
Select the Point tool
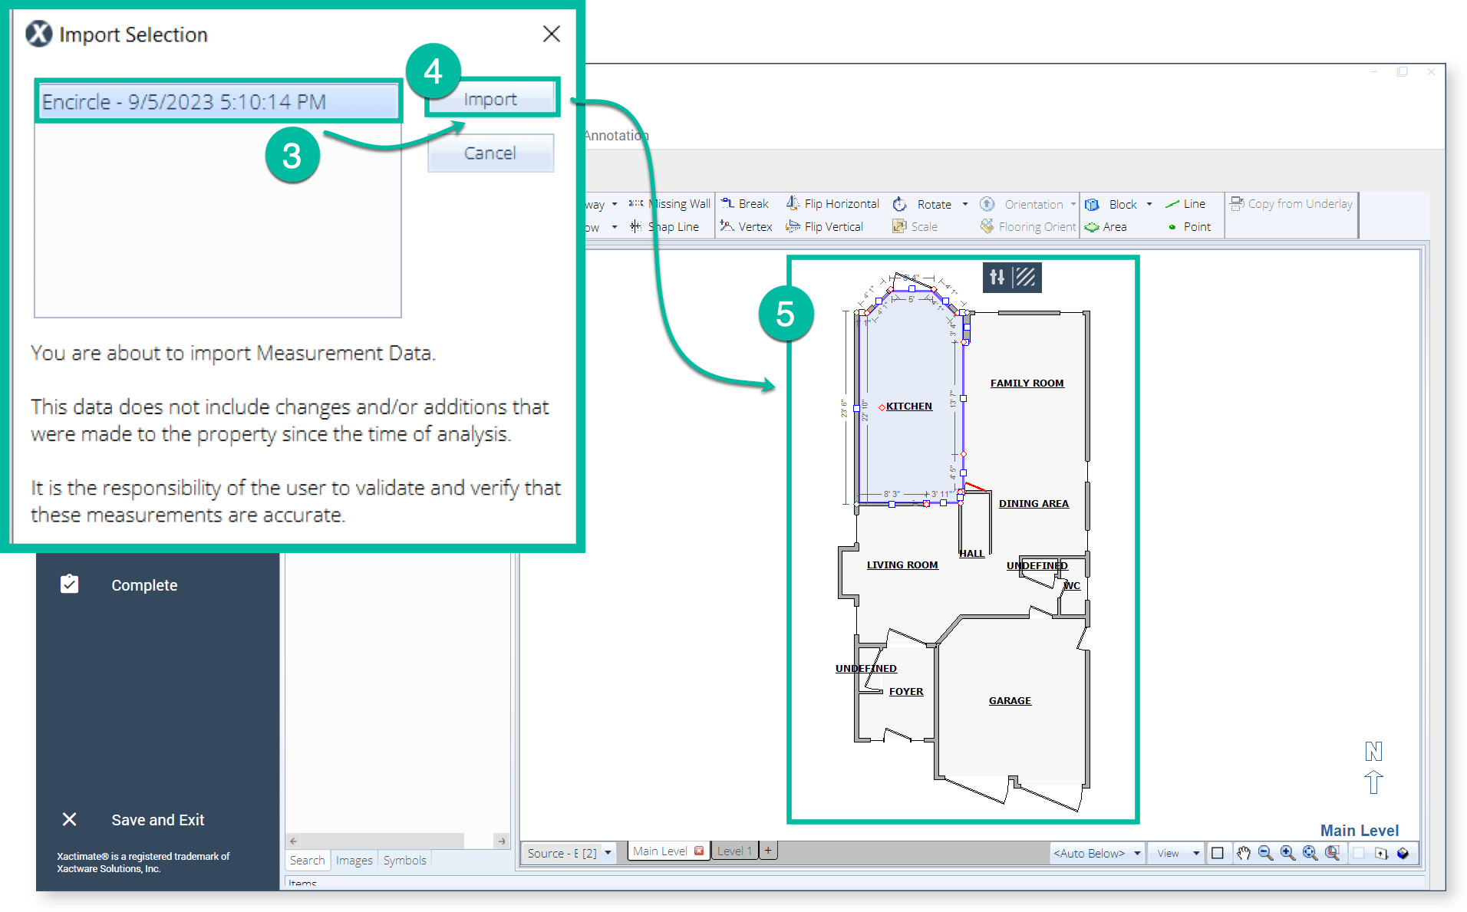[1190, 226]
